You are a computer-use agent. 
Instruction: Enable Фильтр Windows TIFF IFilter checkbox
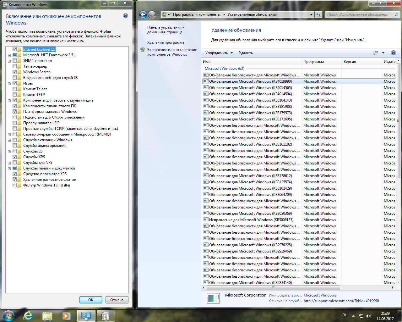tap(14, 185)
